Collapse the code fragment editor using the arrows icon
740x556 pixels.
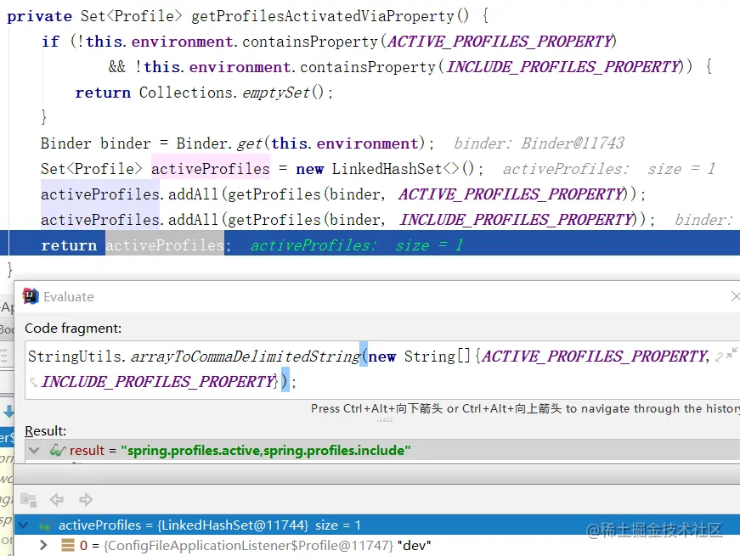tap(732, 352)
